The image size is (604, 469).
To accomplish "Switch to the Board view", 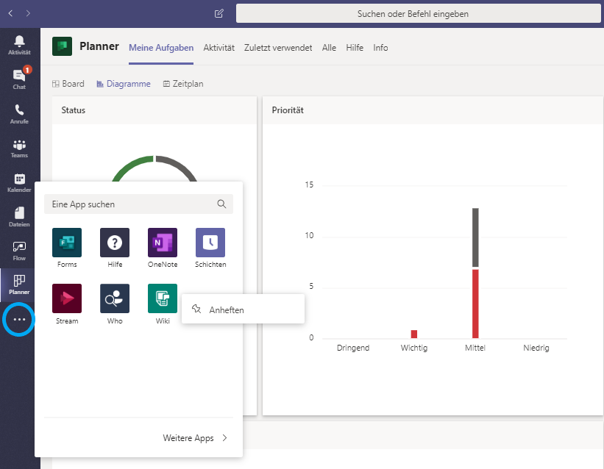I will pyautogui.click(x=68, y=84).
